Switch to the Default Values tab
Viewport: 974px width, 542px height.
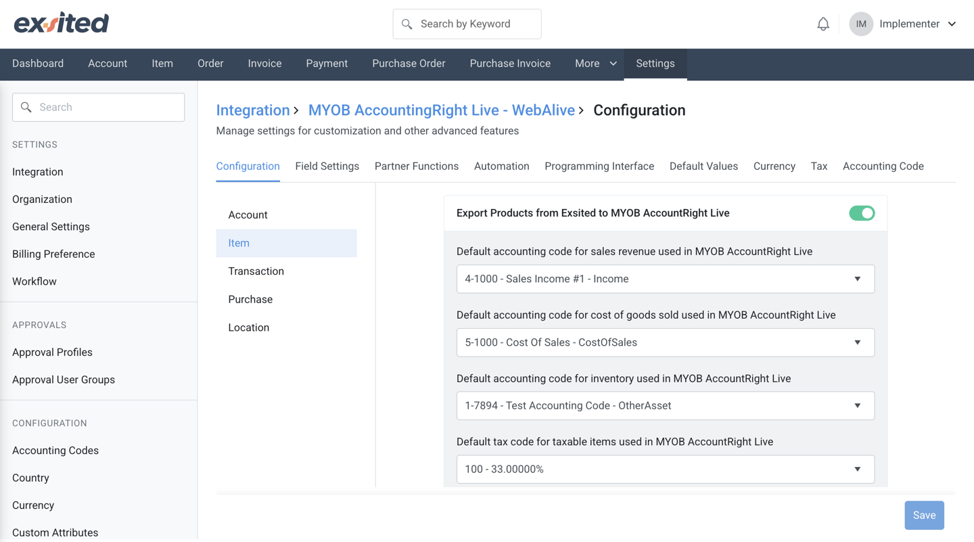coord(703,166)
